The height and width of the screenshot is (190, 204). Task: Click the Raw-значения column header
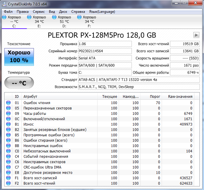[x=178, y=97]
